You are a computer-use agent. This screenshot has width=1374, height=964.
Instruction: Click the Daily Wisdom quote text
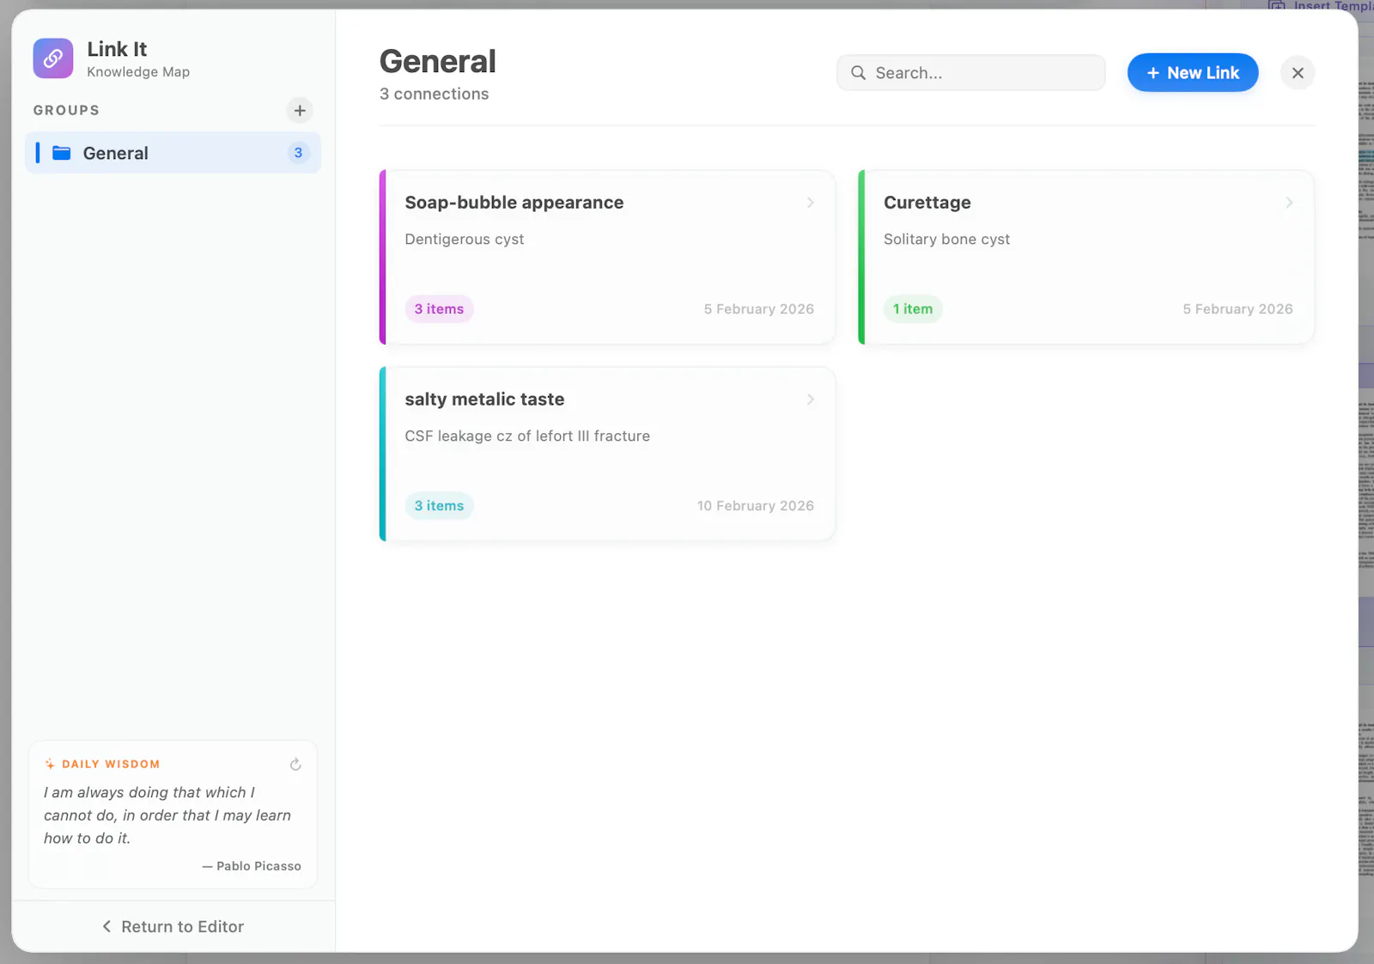click(167, 815)
